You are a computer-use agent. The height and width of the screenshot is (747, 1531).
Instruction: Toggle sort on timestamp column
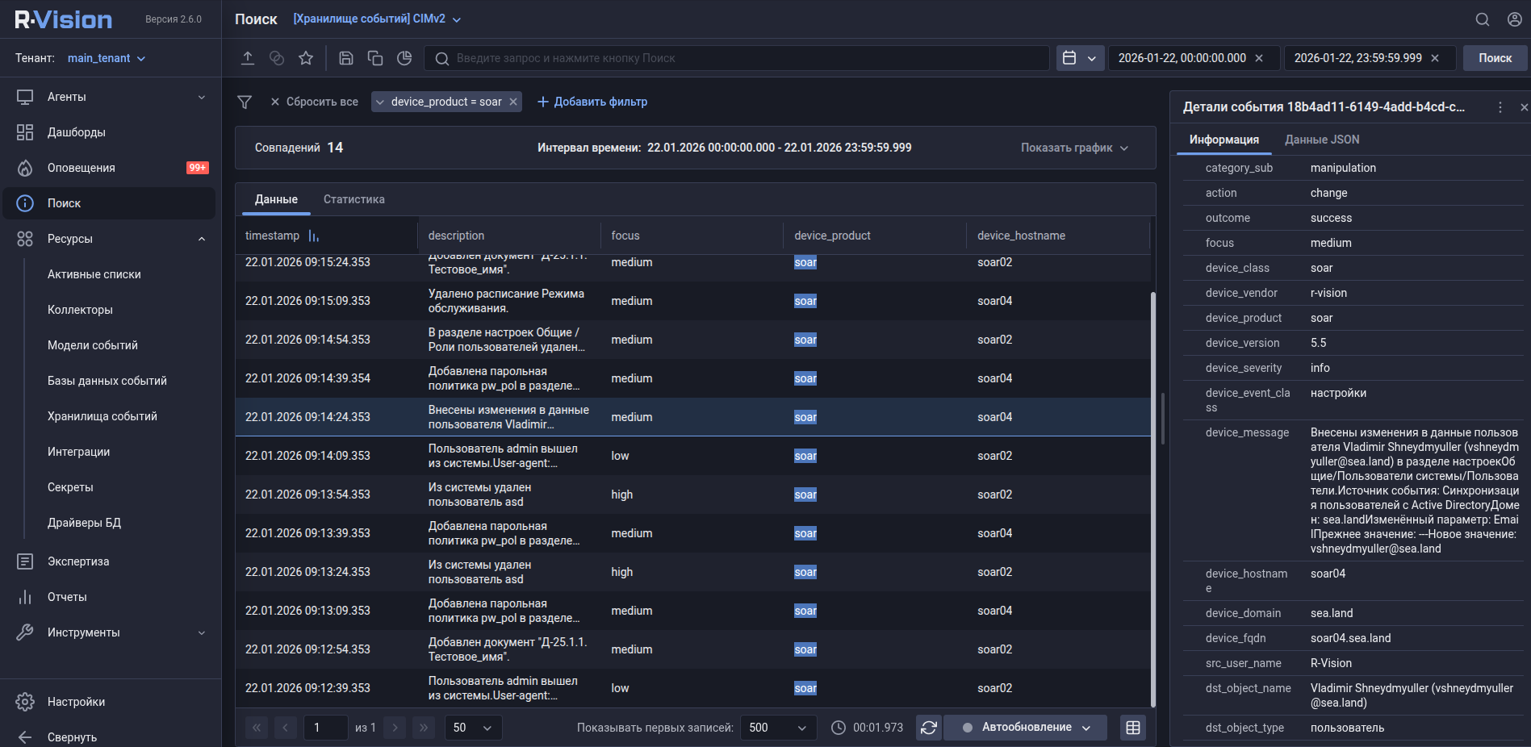click(314, 236)
